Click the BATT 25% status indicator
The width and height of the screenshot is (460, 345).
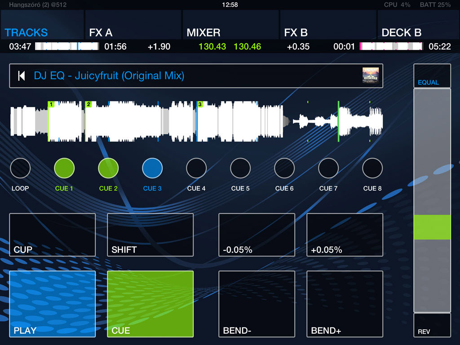435,4
